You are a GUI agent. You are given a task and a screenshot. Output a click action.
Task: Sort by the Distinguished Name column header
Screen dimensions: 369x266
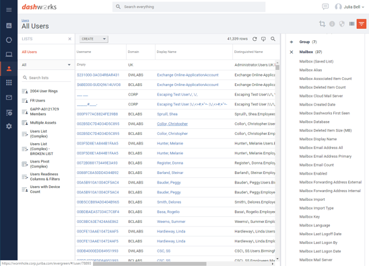248,52
